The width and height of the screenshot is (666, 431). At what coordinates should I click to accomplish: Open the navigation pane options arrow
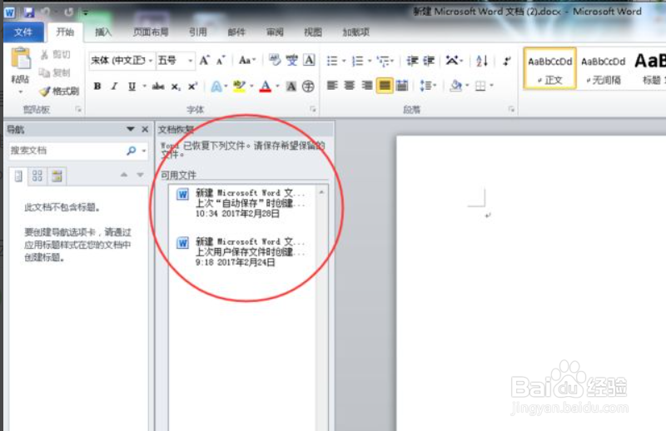point(131,129)
